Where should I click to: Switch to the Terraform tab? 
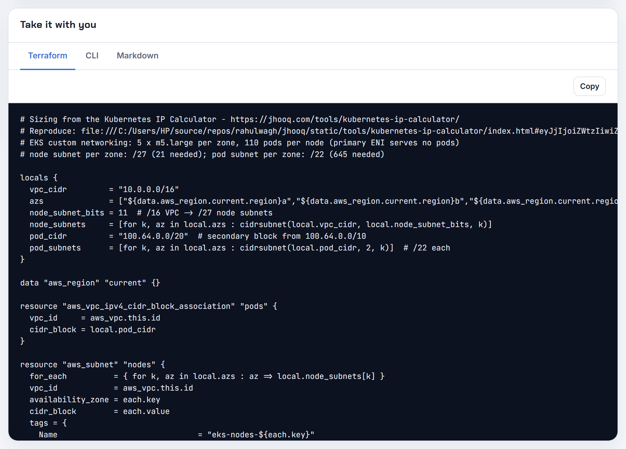point(48,56)
